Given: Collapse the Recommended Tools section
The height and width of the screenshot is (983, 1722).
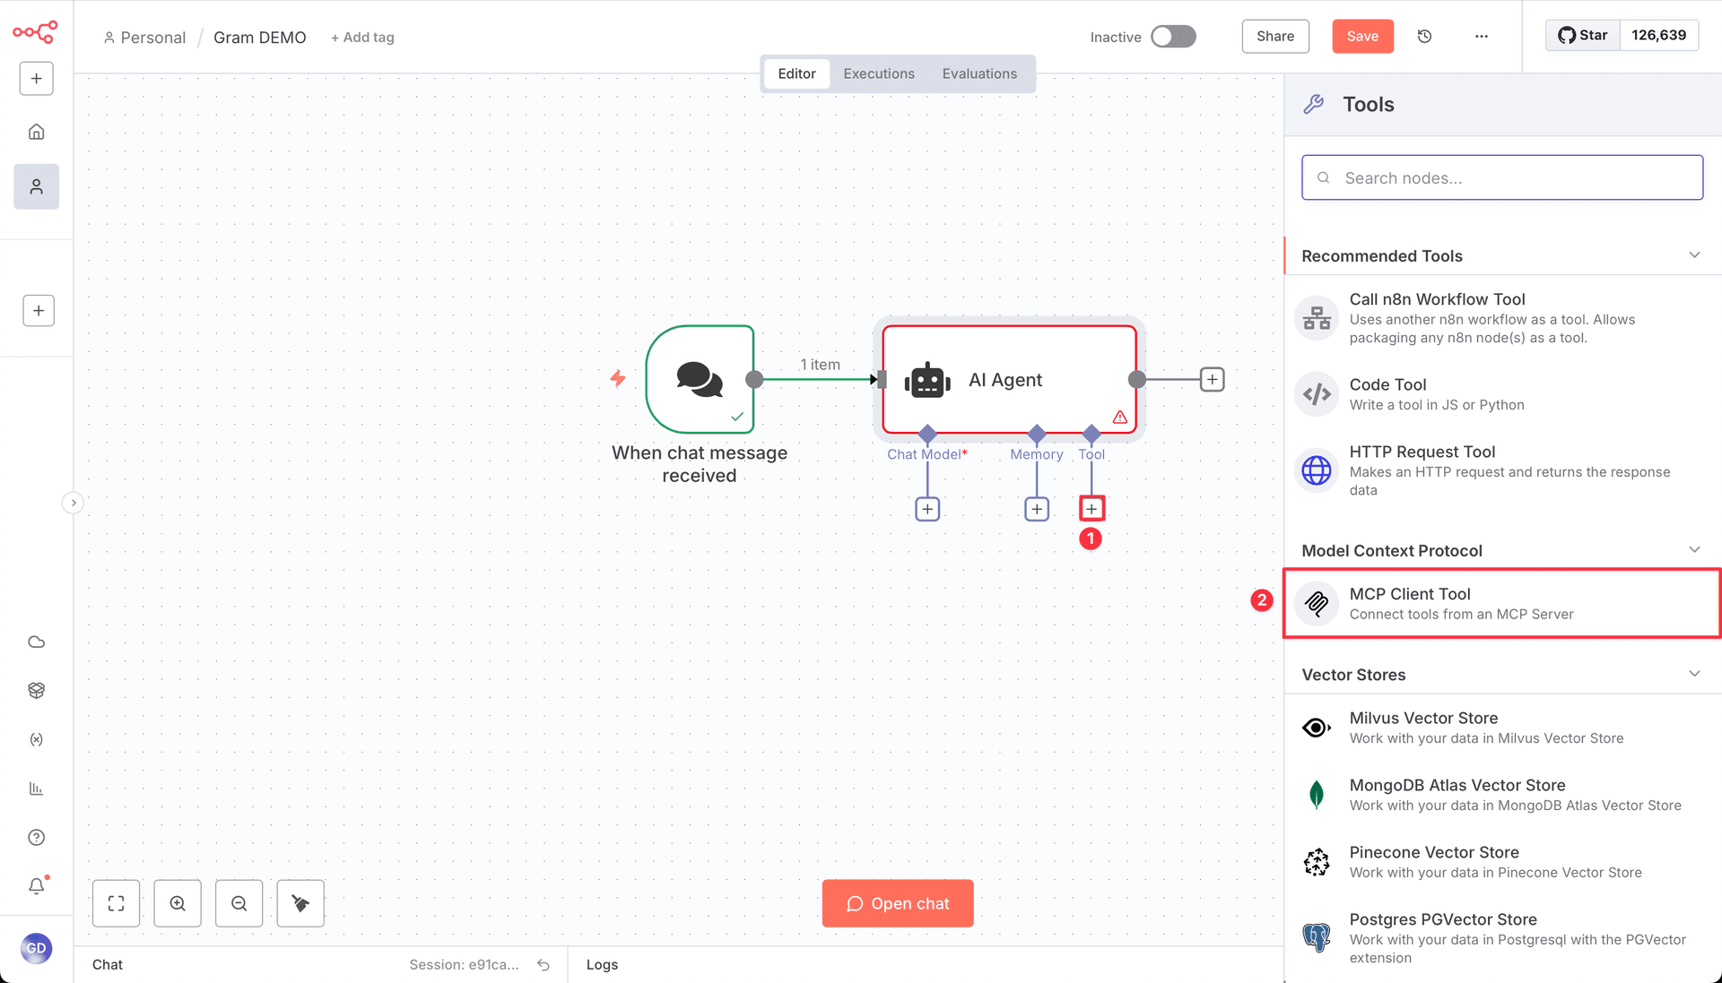Looking at the screenshot, I should (x=1694, y=255).
